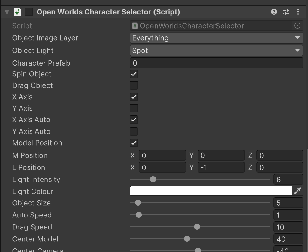Click the L Position Y value field

(x=221, y=167)
